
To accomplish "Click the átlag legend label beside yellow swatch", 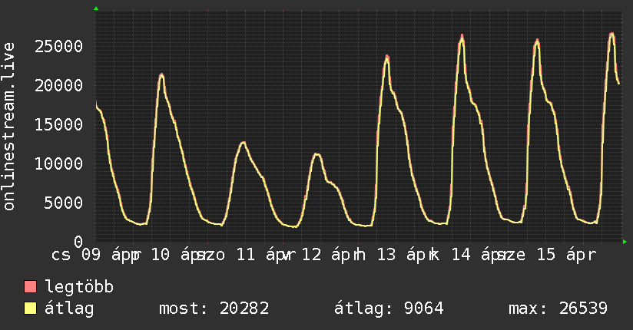I will (x=69, y=309).
